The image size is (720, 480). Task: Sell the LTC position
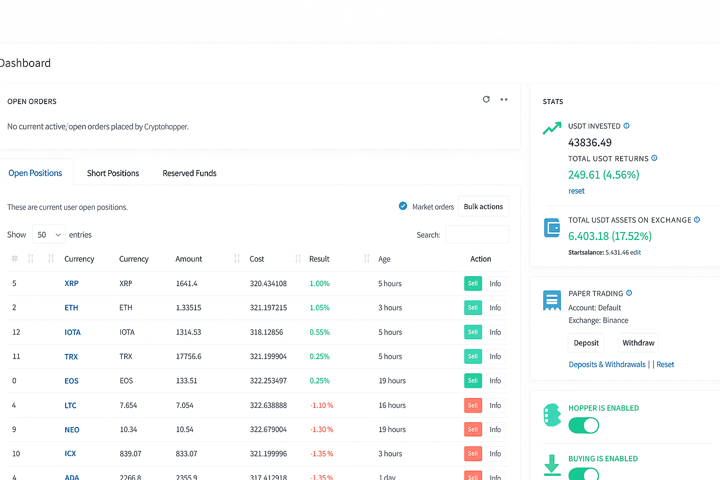(473, 405)
